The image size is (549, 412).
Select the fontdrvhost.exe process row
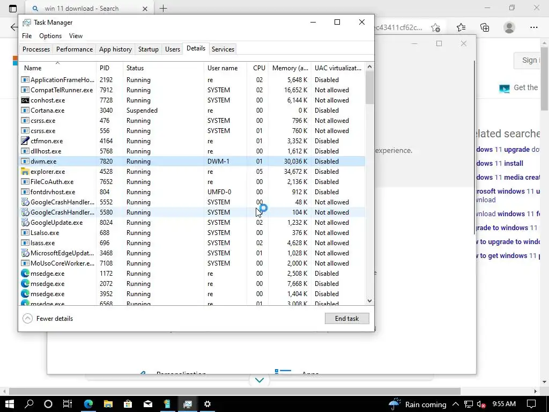coord(192,192)
